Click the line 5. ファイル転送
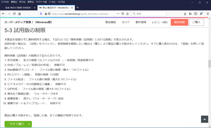 [x=41, y=79]
